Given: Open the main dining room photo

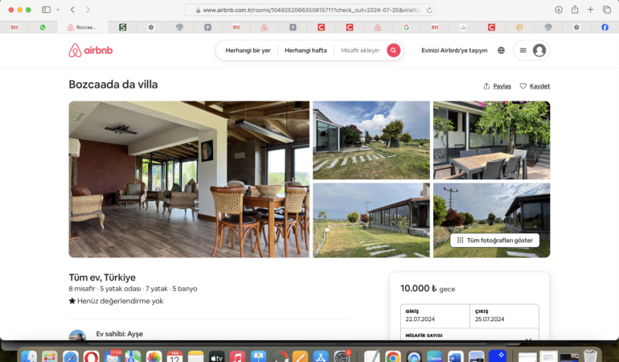Looking at the screenshot, I should pyautogui.click(x=189, y=179).
